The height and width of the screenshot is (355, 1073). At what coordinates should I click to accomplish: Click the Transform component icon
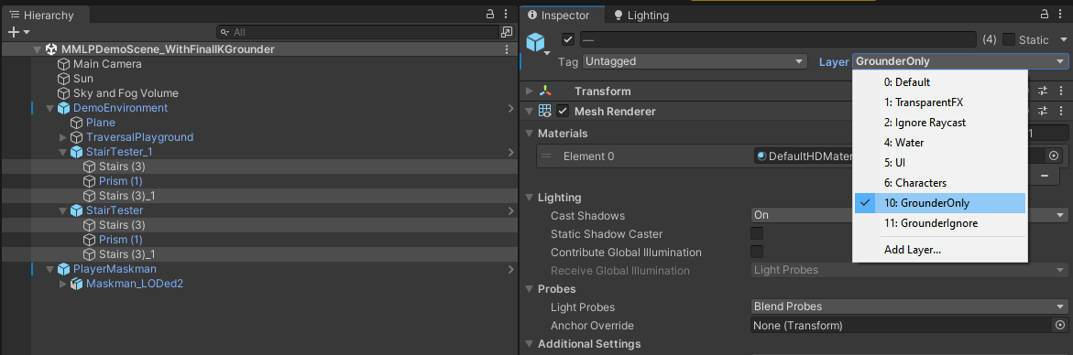[x=545, y=91]
